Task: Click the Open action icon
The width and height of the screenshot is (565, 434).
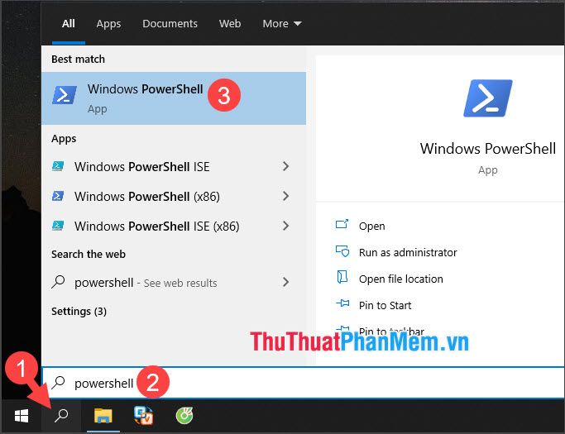Action: click(342, 224)
